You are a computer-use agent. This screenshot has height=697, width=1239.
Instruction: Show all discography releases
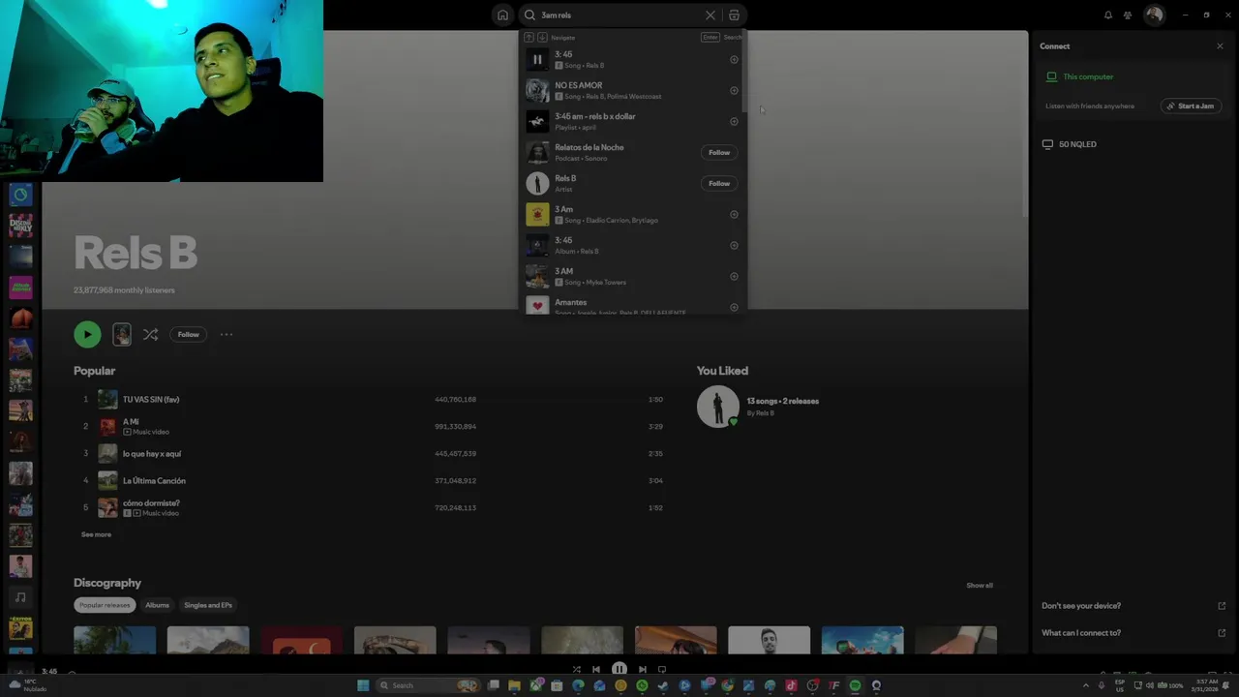[x=980, y=586]
